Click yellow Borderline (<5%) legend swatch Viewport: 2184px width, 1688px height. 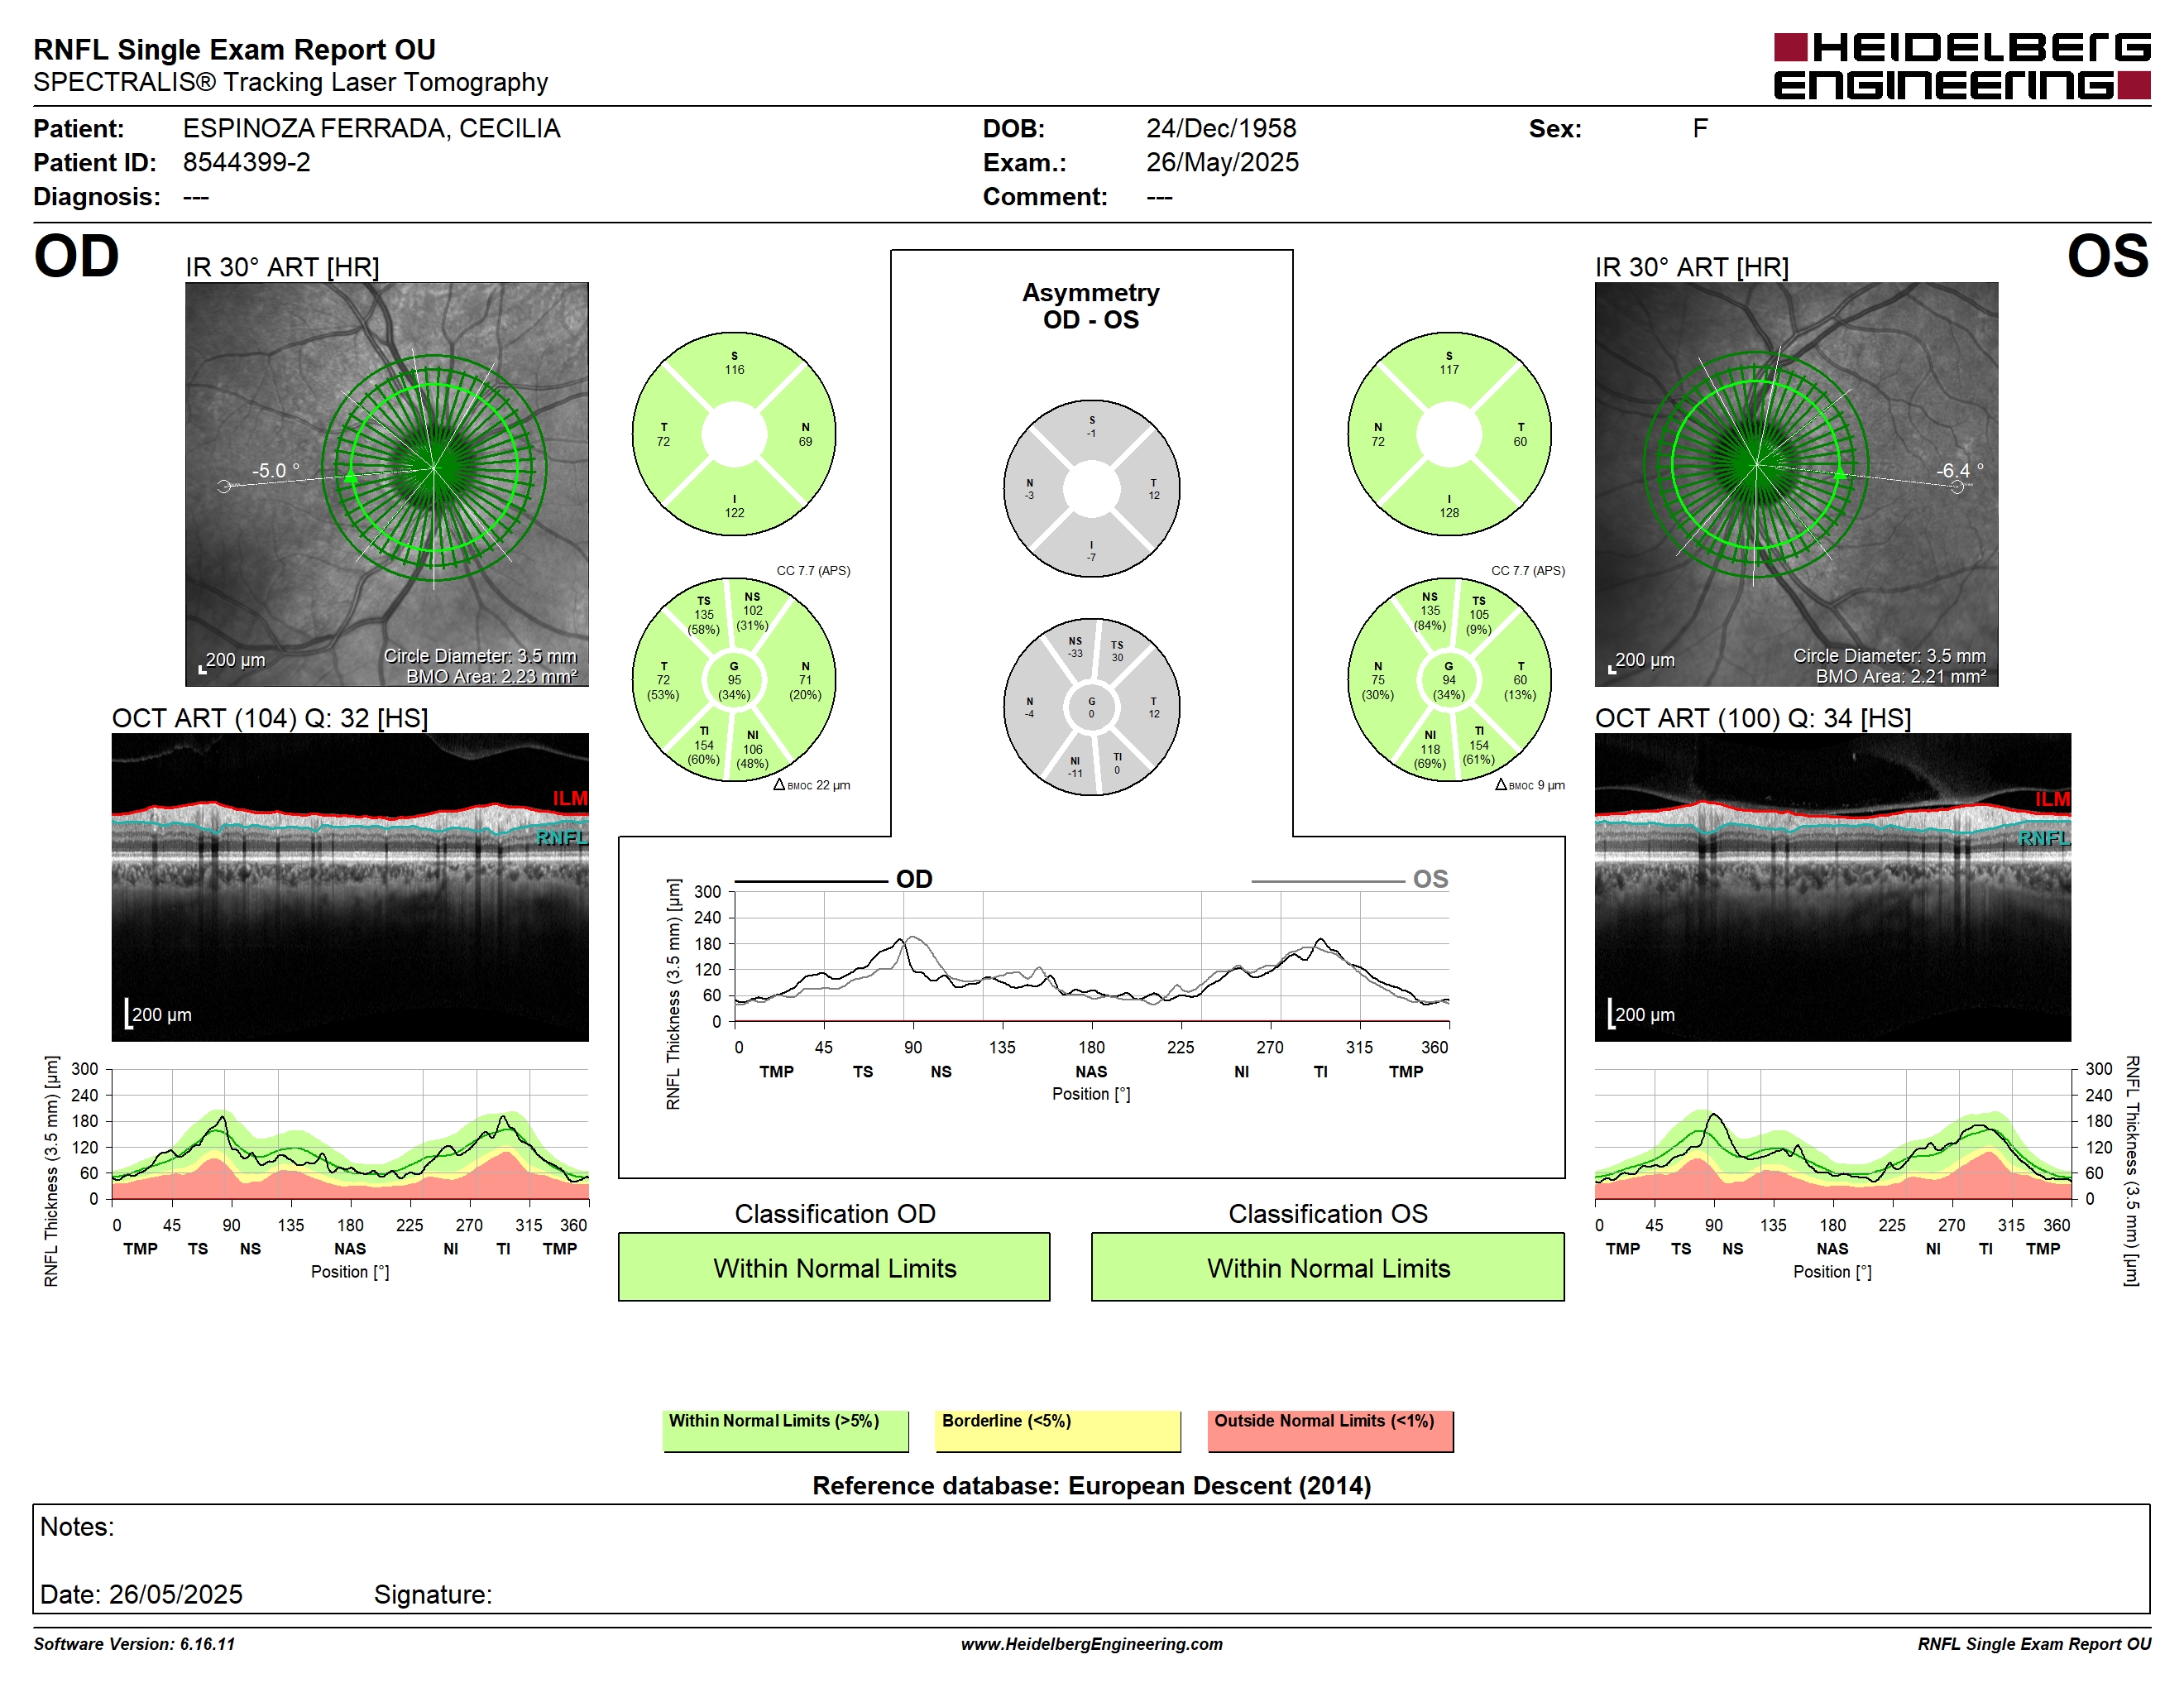coord(1058,1431)
